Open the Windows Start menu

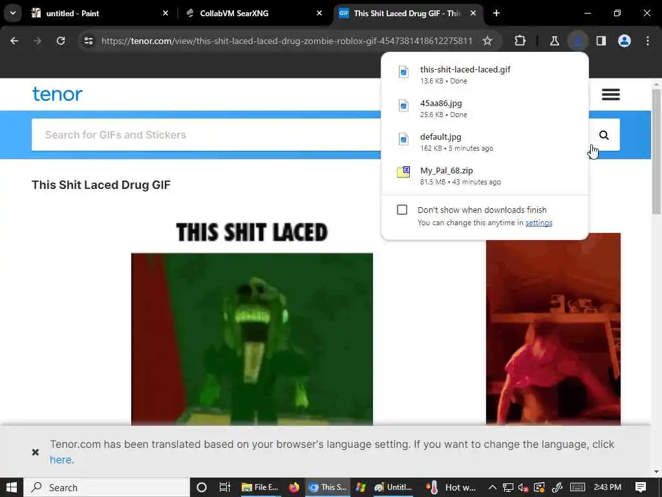[12, 487]
